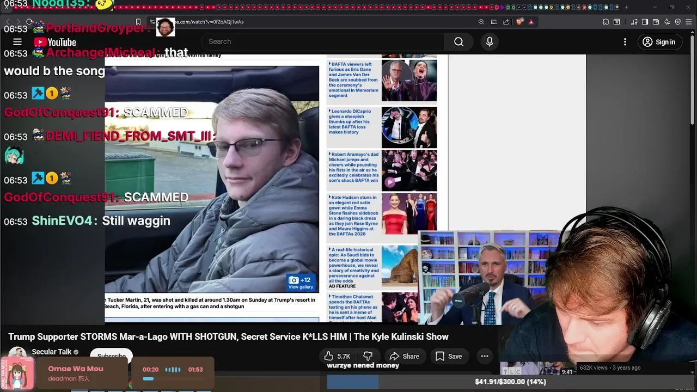
Task: Click the address bar URL text
Action: (210, 22)
